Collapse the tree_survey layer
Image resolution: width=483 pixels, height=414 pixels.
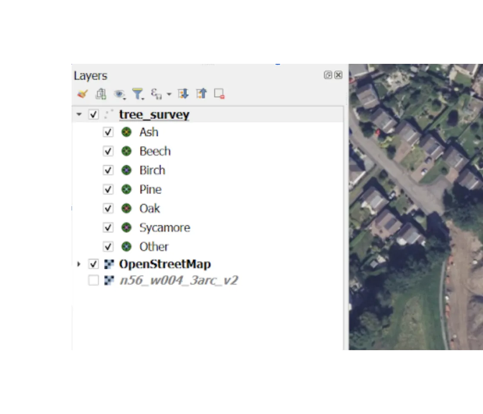coord(78,114)
